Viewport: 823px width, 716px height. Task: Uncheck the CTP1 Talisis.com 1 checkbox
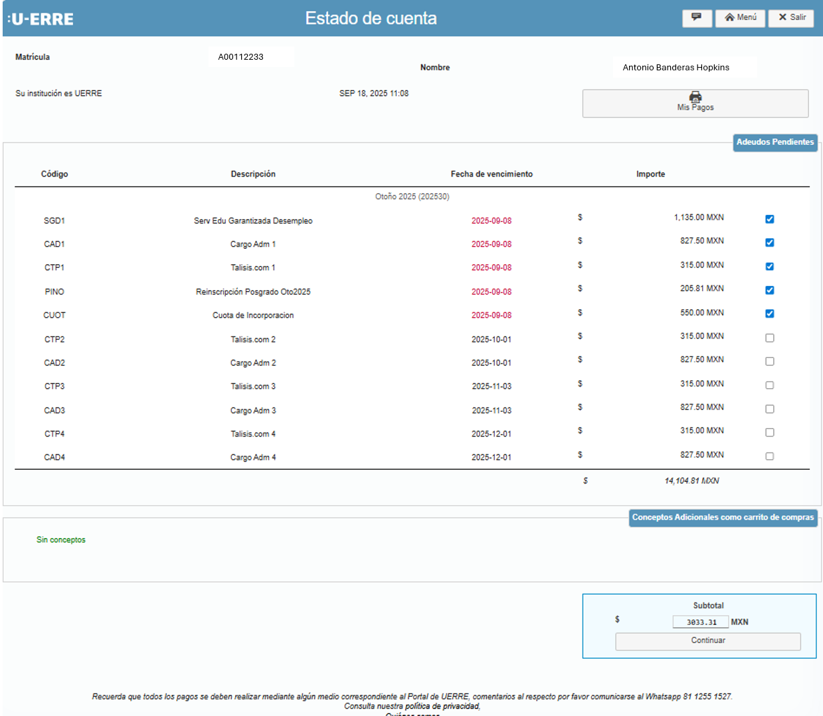click(769, 267)
